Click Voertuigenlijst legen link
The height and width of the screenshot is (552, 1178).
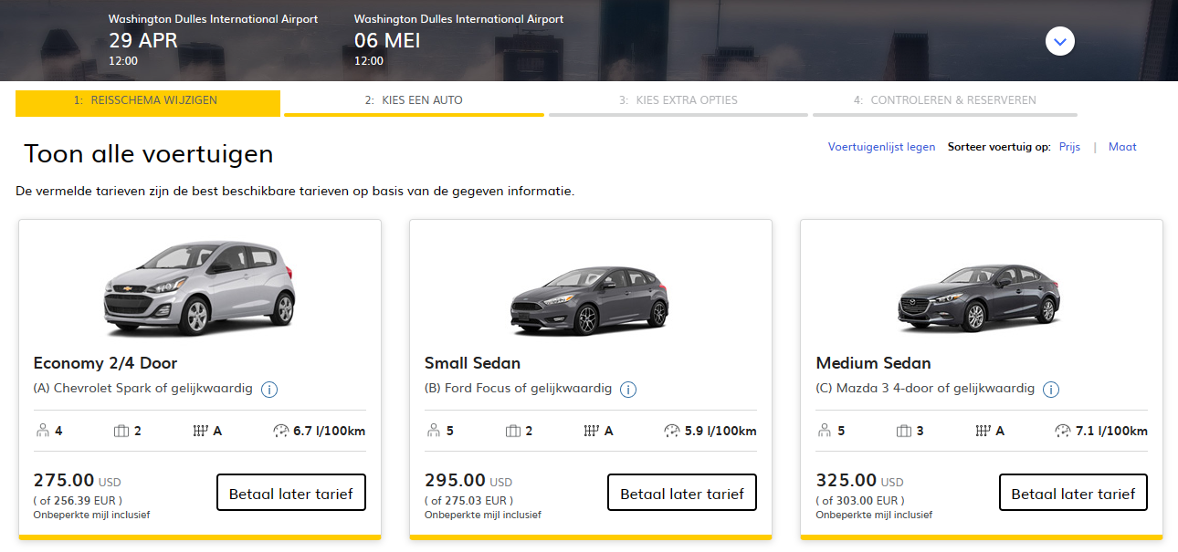click(881, 147)
